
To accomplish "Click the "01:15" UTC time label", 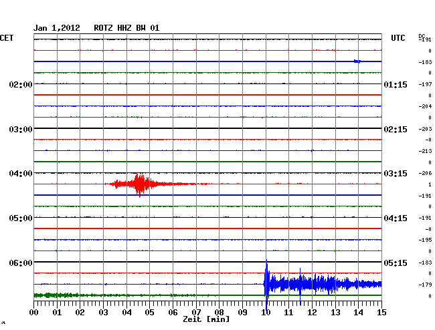I will [x=396, y=84].
